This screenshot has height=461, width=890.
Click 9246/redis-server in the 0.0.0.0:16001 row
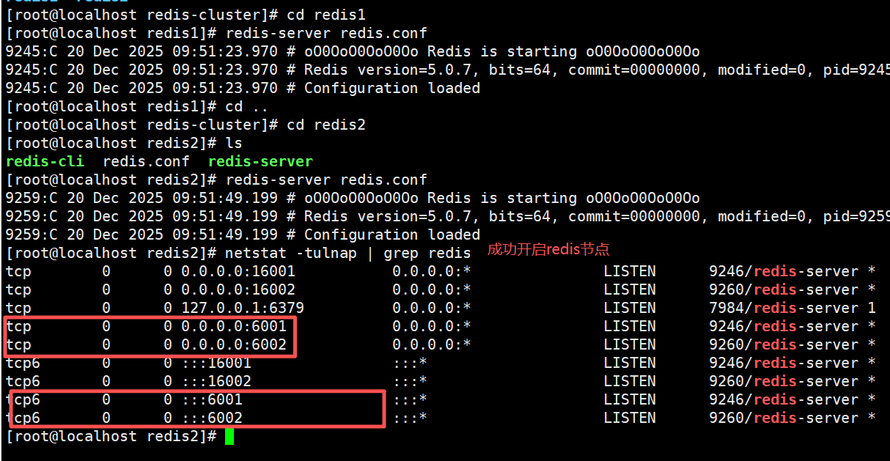pyautogui.click(x=784, y=271)
